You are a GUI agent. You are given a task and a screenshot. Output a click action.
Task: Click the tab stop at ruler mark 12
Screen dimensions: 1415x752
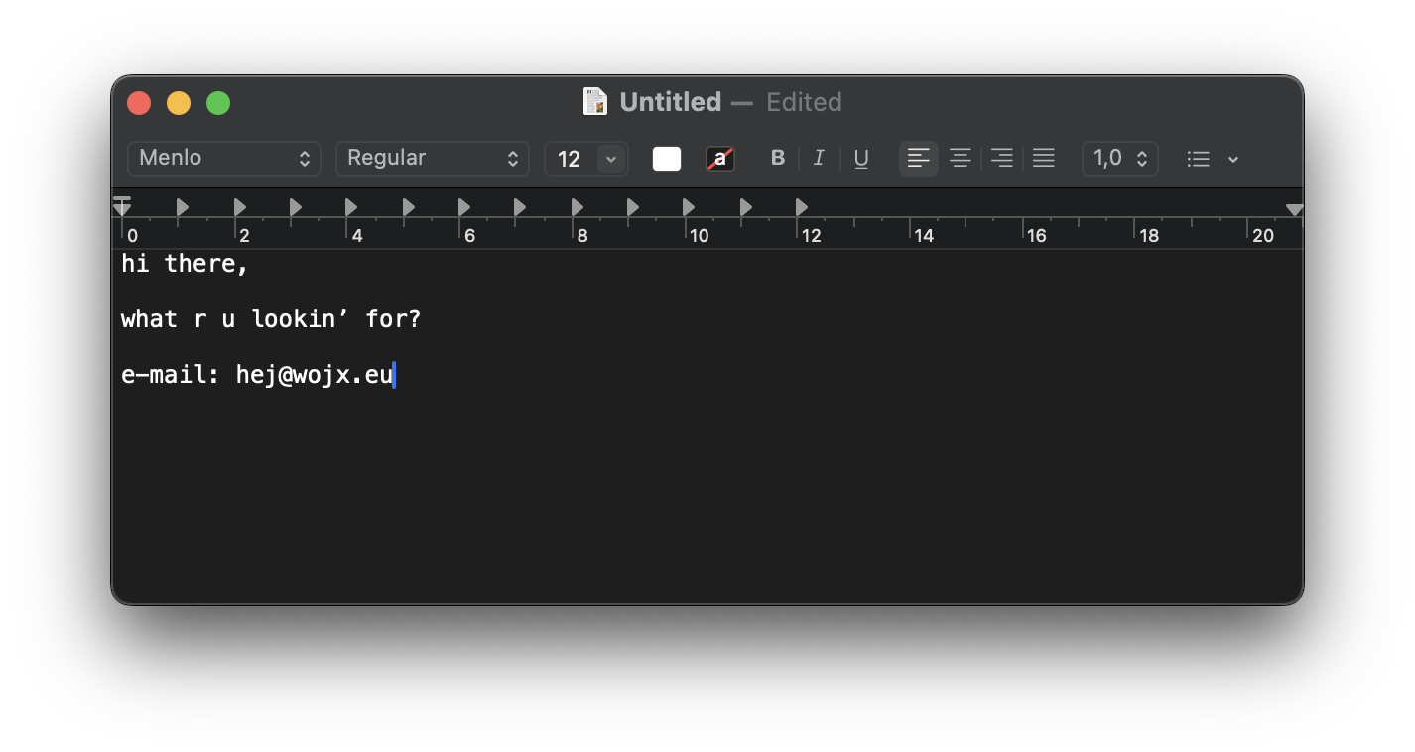click(802, 207)
